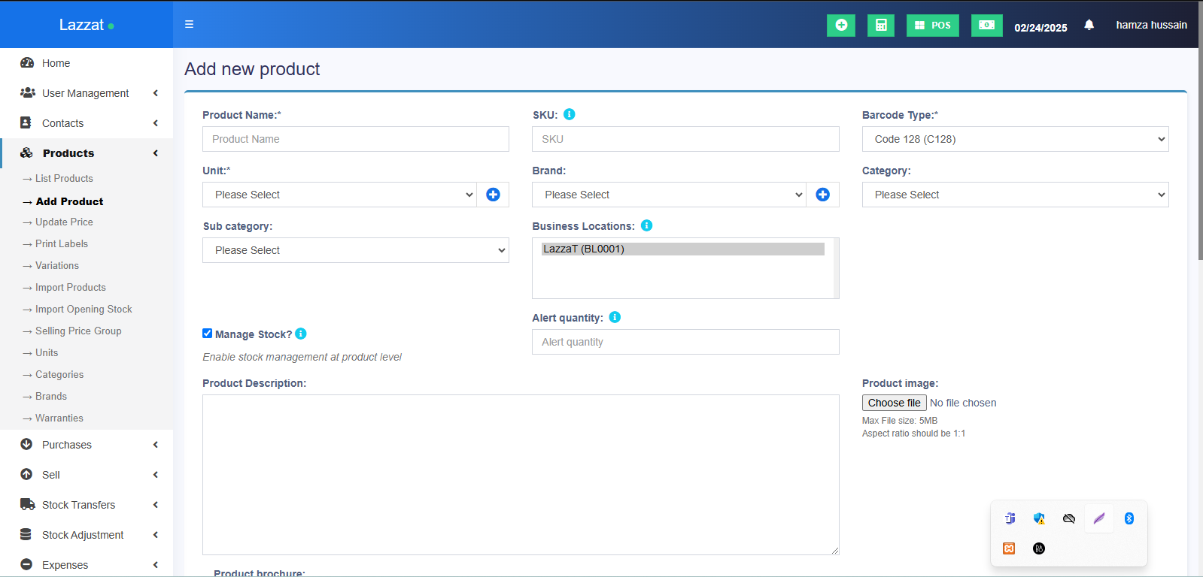This screenshot has width=1203, height=577.
Task: Open List Products in sidebar
Action: 64,179
